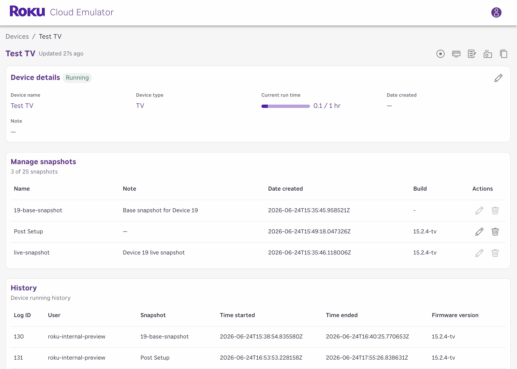Image resolution: width=517 pixels, height=369 pixels.
Task: Click time started 2026-06-24T16:53:53.228158Z
Action: (x=261, y=358)
